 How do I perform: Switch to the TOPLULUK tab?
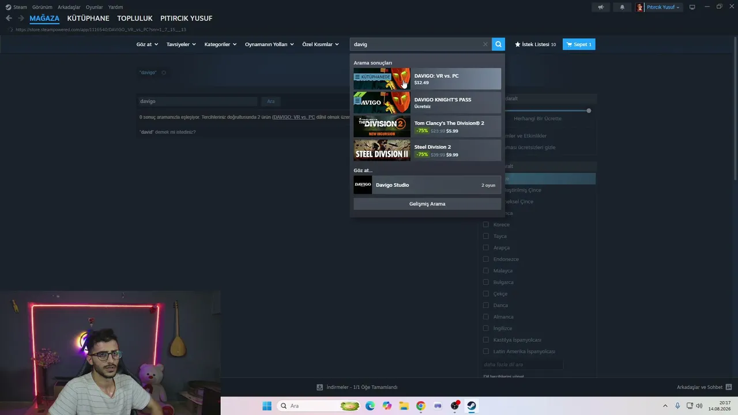pos(135,18)
